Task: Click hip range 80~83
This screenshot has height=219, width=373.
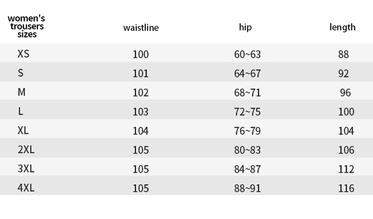Action: coord(247,150)
